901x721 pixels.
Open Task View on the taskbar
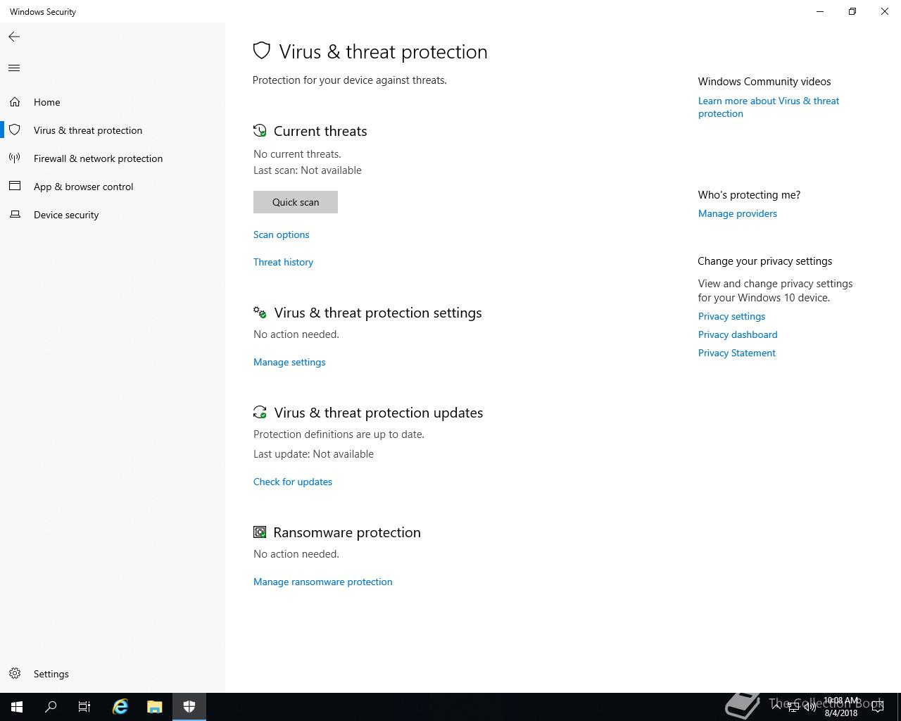[84, 707]
